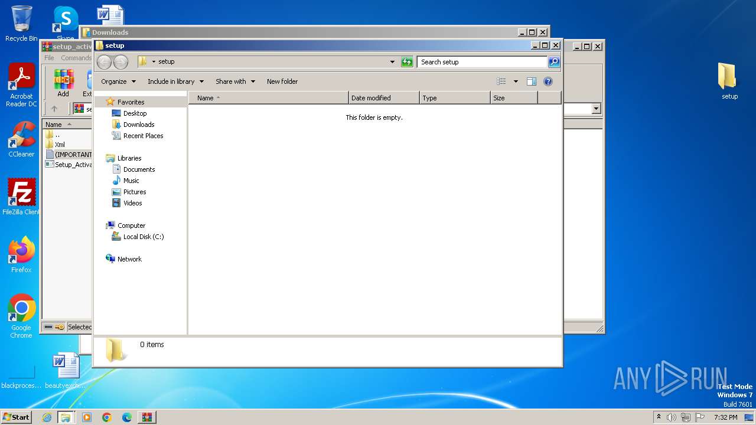
Task: Sort by the Type column header
Action: point(455,98)
